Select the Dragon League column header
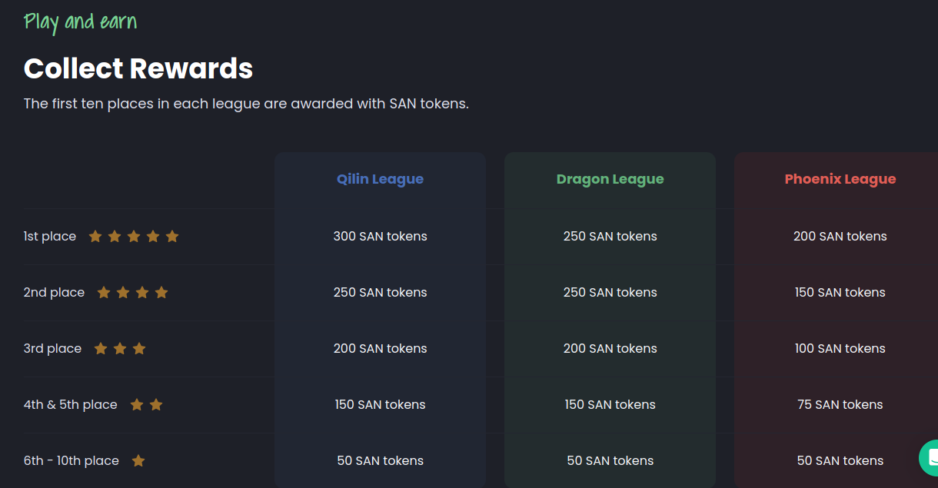938x488 pixels. click(x=610, y=179)
